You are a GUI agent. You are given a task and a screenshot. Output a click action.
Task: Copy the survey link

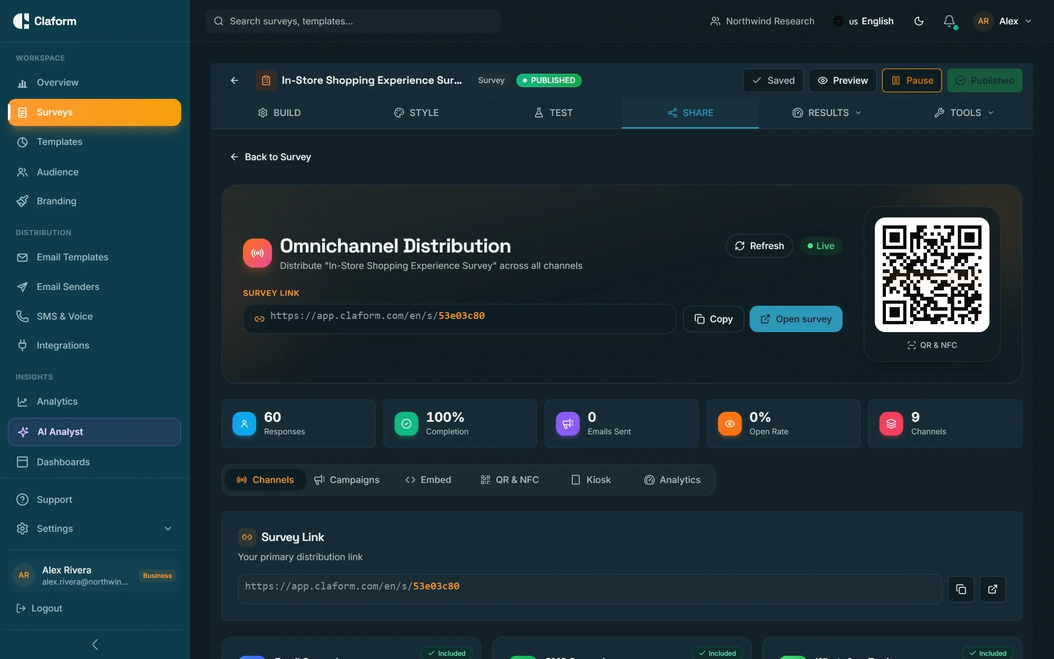[x=714, y=319]
